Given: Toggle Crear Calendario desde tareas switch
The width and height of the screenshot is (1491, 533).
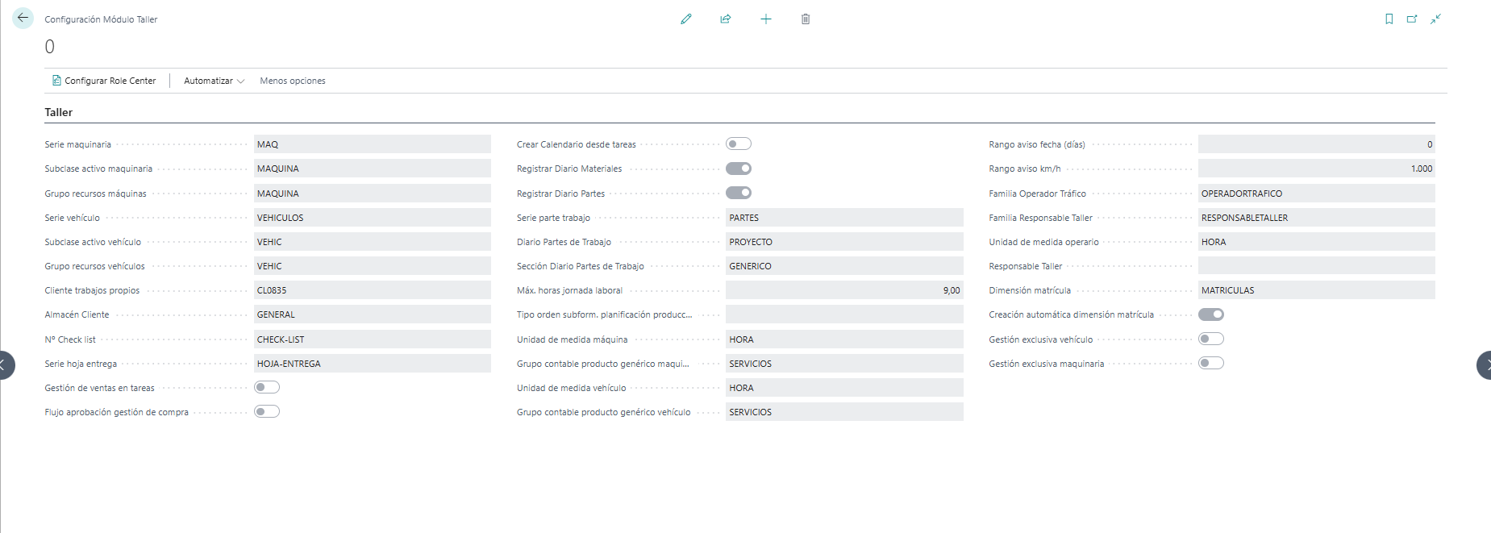Looking at the screenshot, I should [739, 144].
